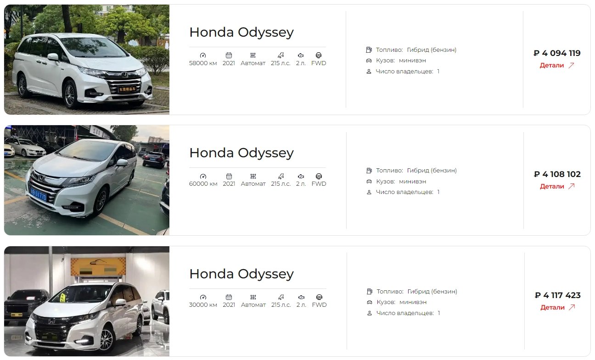Click the speedometer icon above 58000 км
The image size is (595, 360).
coord(203,55)
